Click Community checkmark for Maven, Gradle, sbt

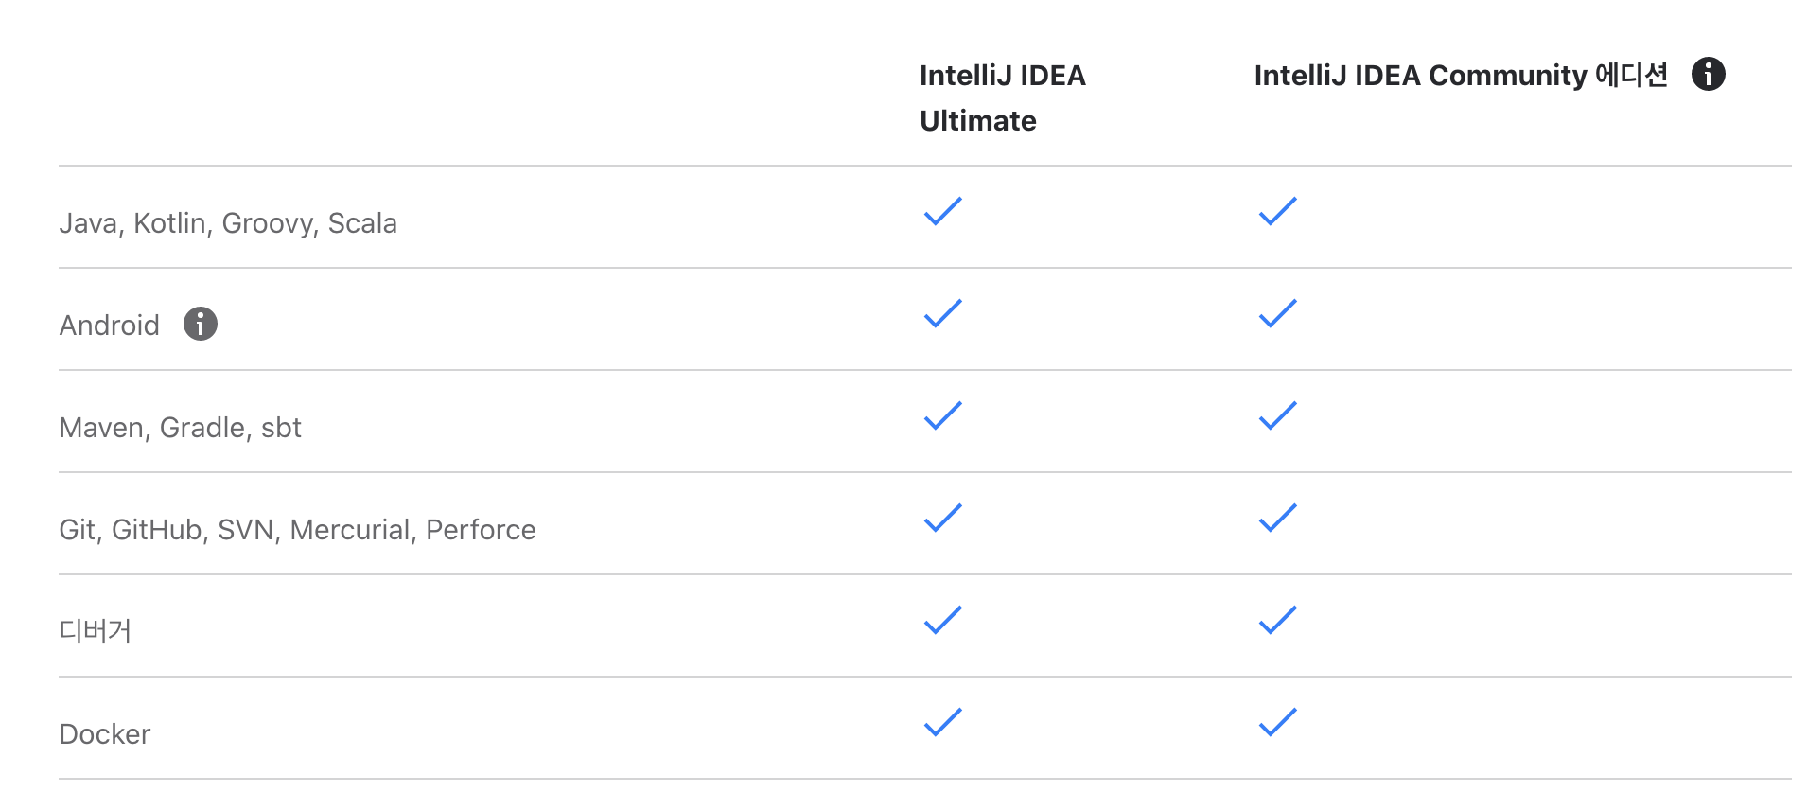tap(1277, 415)
